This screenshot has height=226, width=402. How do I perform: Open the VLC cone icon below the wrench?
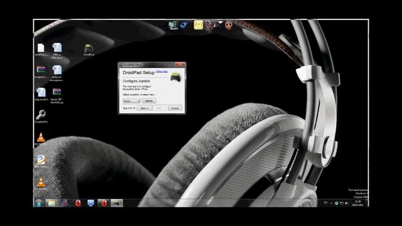(41, 139)
